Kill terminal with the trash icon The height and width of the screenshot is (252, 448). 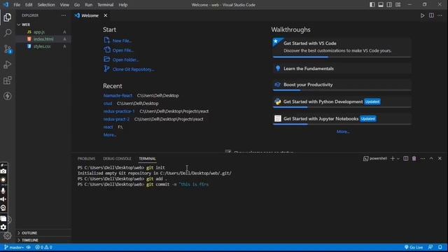414,159
